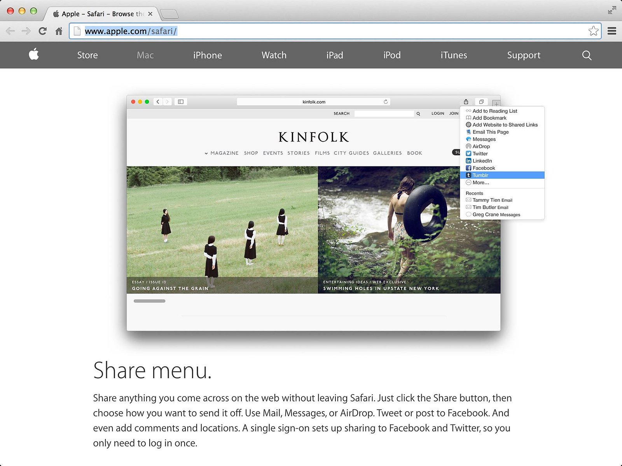This screenshot has height=466, width=622.
Task: Open the CITY GUIDES link
Action: [351, 153]
